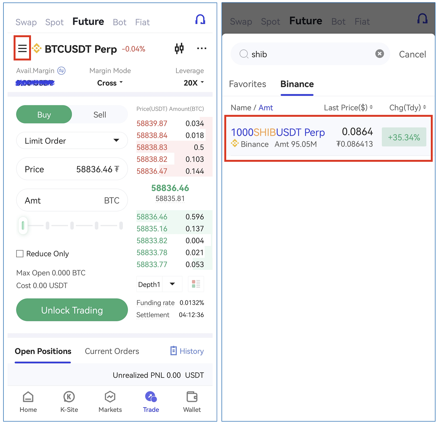This screenshot has width=438, height=425.
Task: Cancel the shib search
Action: click(x=412, y=54)
